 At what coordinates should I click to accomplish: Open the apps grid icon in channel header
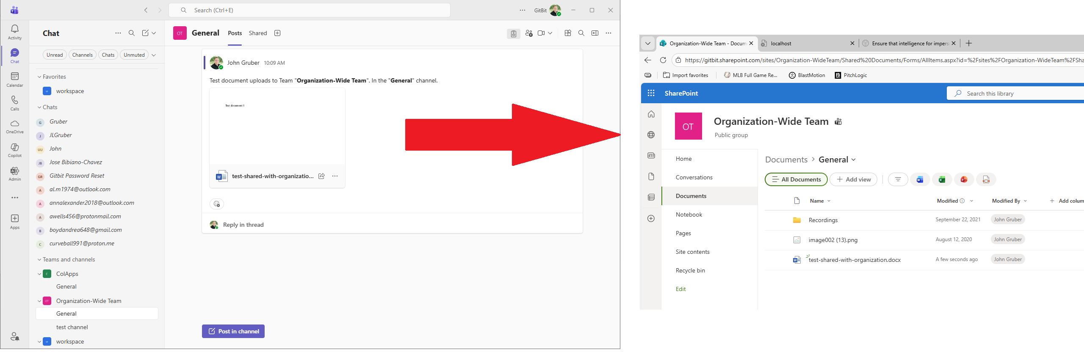point(568,33)
